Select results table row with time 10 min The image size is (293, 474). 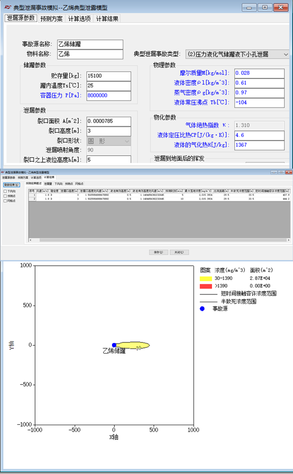coord(159,199)
